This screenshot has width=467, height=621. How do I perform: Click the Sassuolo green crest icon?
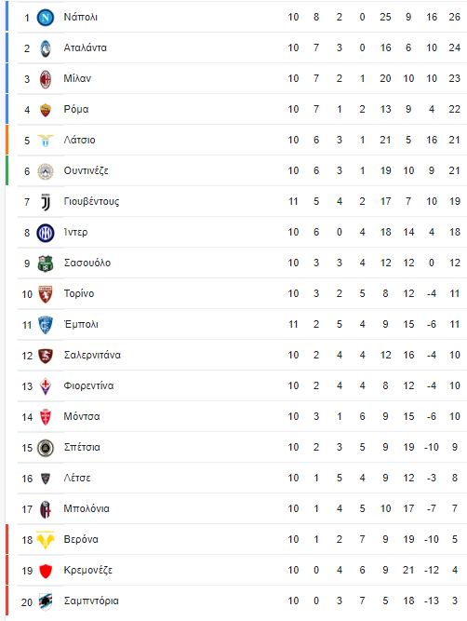coord(46,263)
